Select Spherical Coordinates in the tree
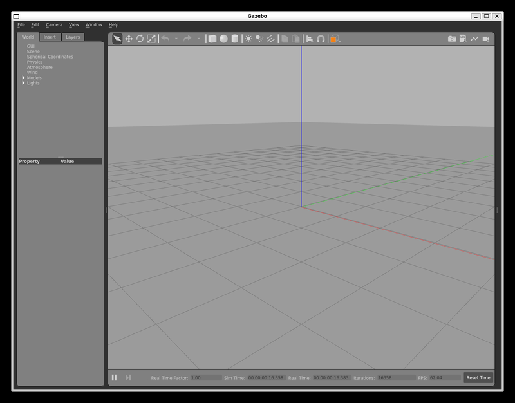This screenshot has height=403, width=515. [x=50, y=57]
